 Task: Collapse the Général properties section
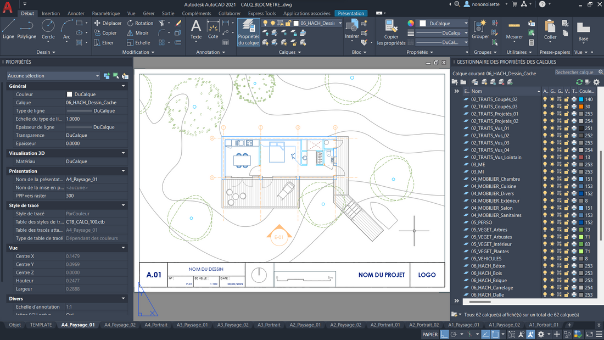(x=123, y=86)
